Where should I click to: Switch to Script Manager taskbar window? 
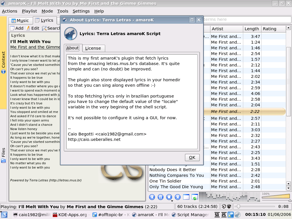[190, 215]
